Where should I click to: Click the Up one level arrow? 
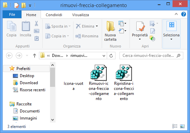point(35,56)
